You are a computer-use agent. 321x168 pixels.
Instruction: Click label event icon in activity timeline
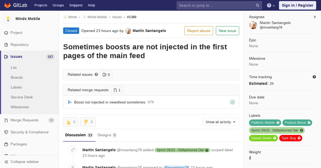coord(73,150)
